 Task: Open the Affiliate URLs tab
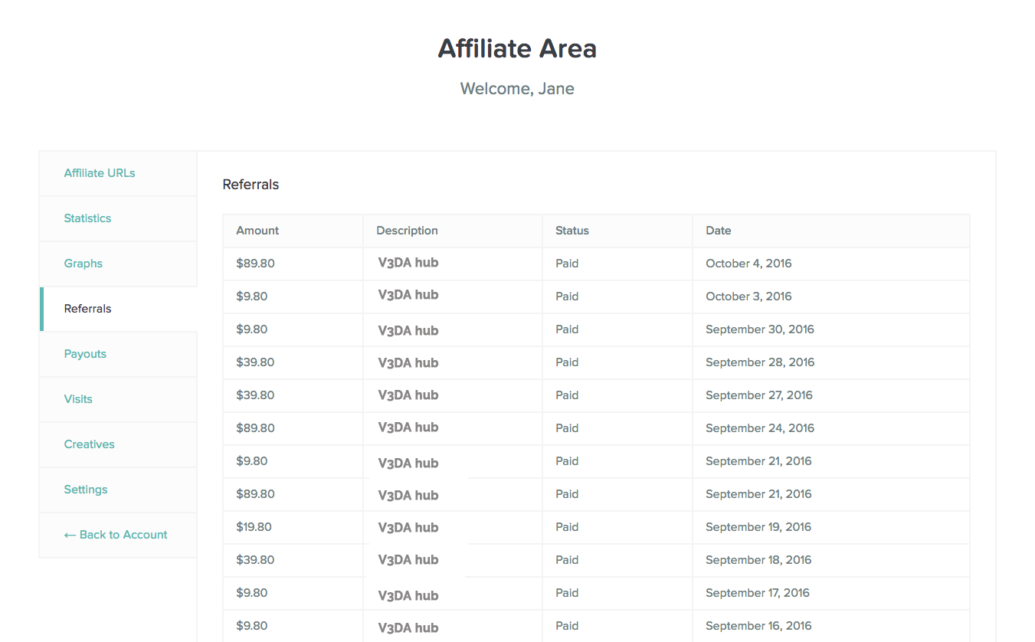coord(100,173)
